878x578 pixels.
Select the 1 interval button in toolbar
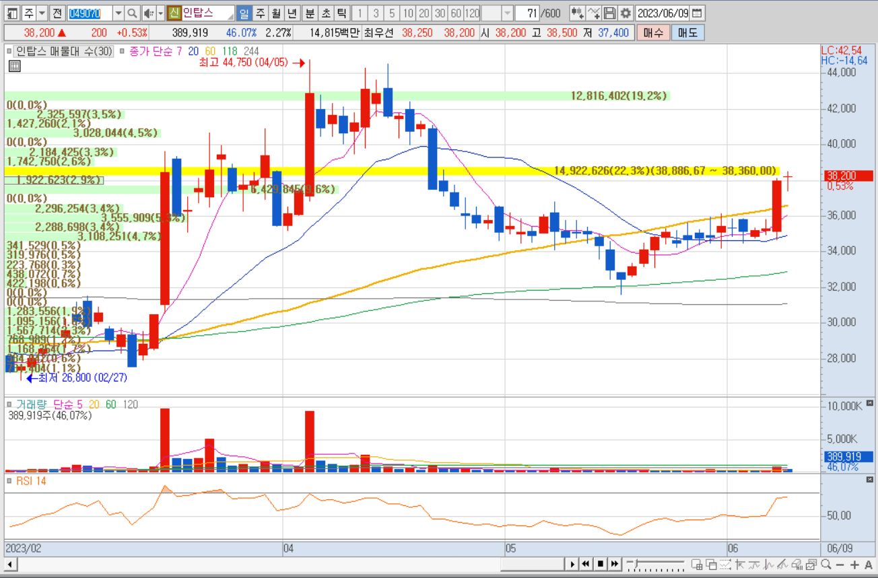(x=360, y=13)
